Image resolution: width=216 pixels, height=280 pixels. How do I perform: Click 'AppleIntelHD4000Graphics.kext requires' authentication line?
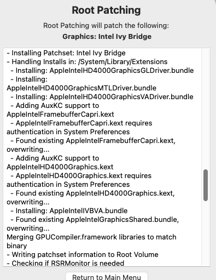tap(79, 180)
